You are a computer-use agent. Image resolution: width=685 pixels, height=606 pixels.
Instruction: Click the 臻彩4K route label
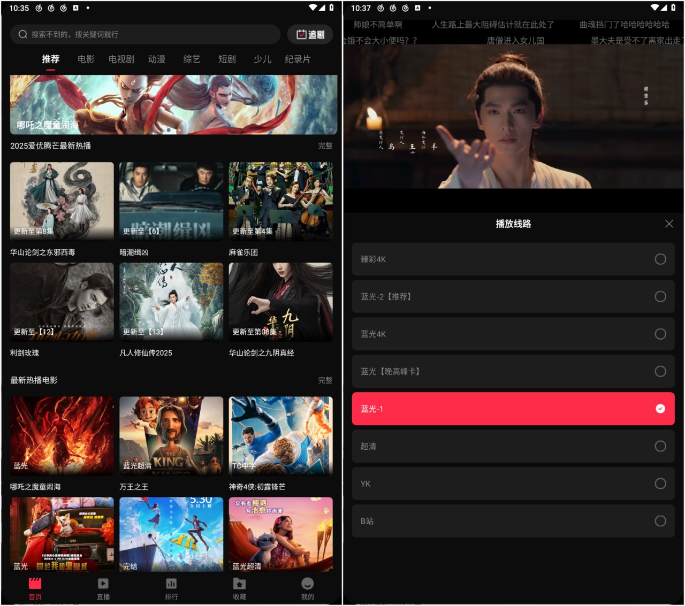tap(373, 259)
